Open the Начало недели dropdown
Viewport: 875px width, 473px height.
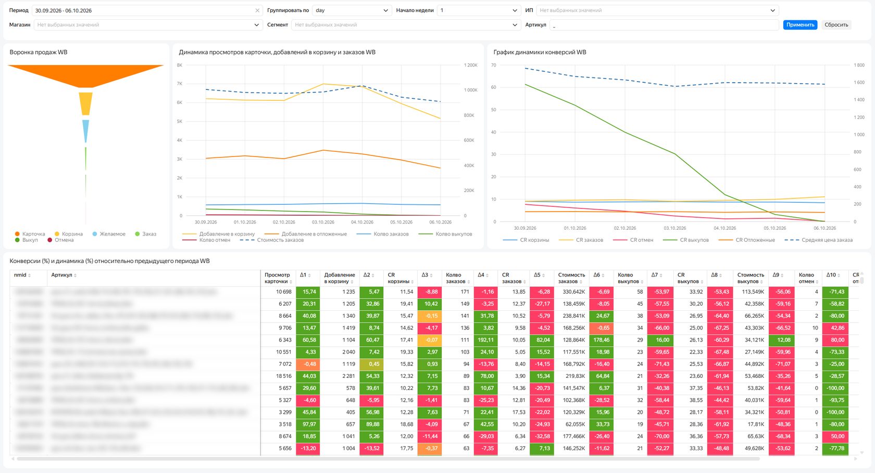(x=479, y=10)
